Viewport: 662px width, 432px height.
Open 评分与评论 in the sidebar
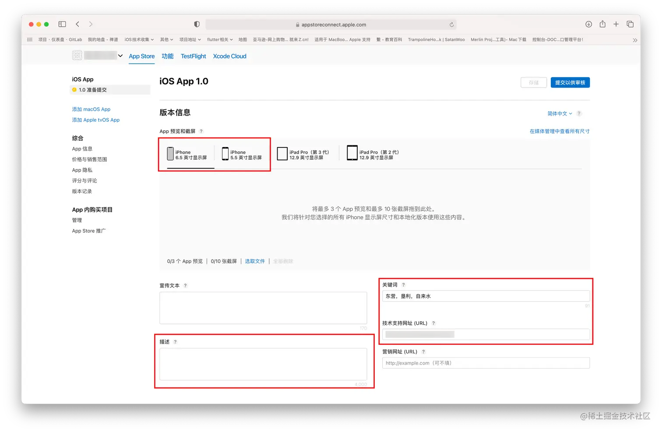(85, 181)
